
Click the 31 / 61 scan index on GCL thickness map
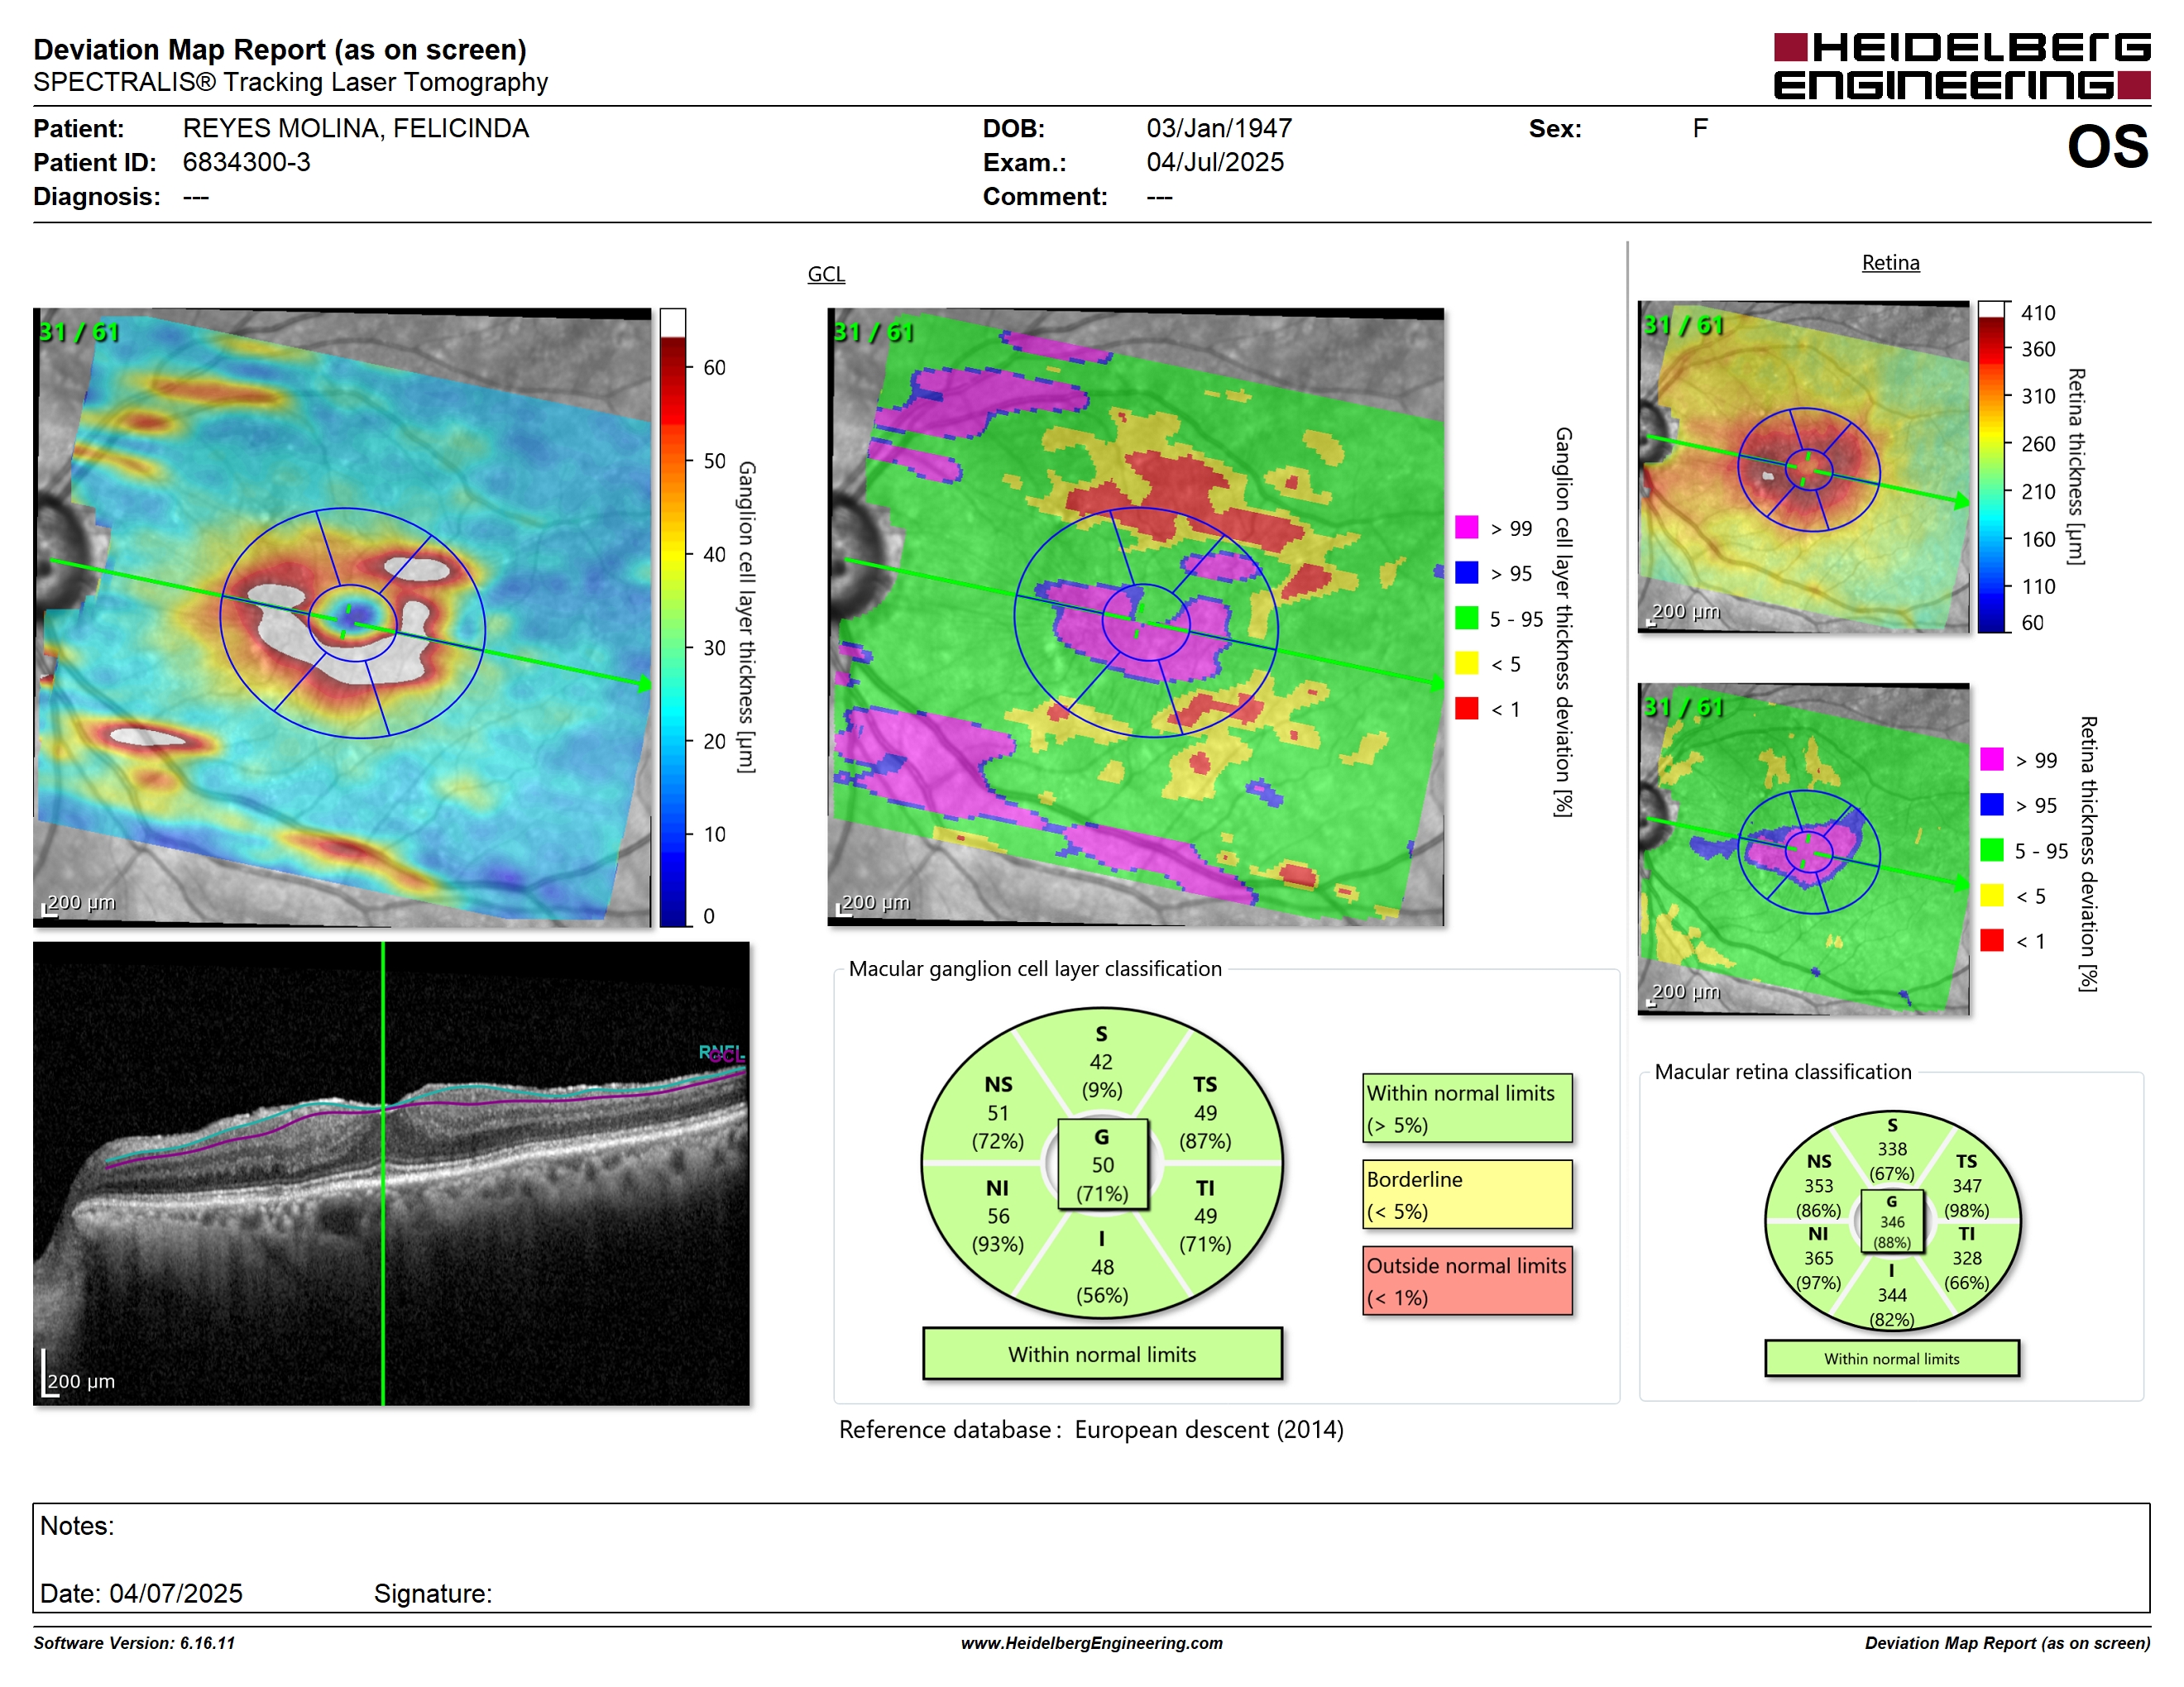coord(78,331)
